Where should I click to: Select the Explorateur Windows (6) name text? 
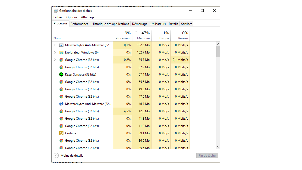[82, 52]
